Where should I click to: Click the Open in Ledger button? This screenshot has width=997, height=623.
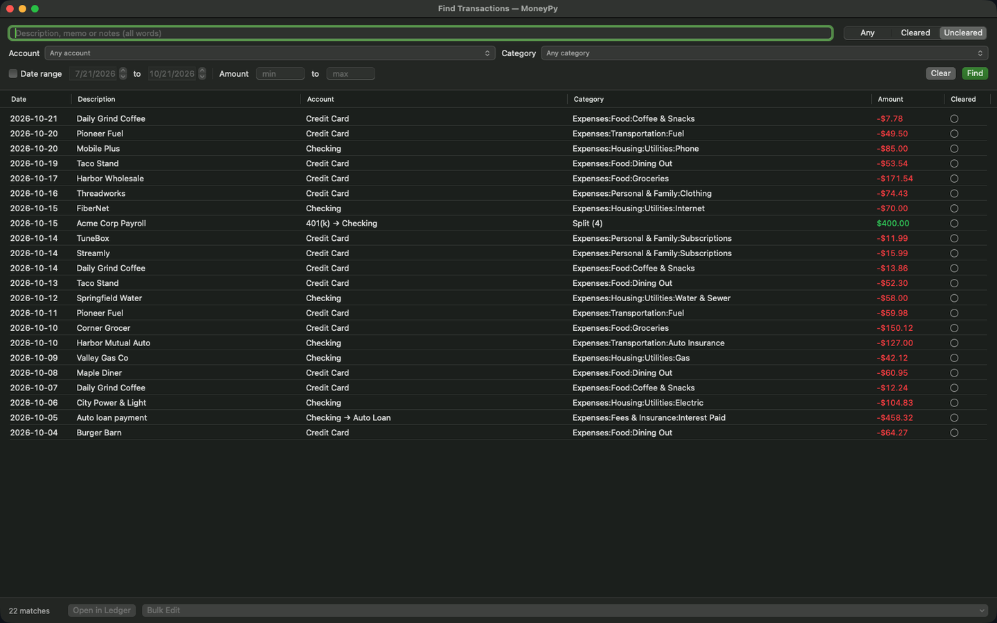pyautogui.click(x=102, y=611)
